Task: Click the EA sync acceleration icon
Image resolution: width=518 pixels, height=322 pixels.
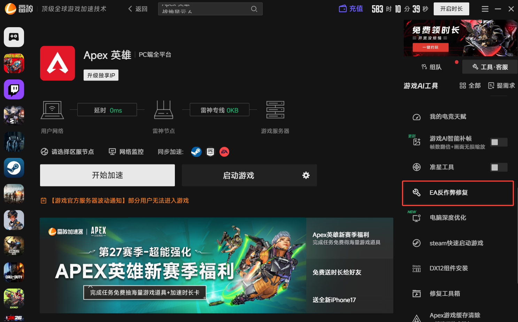Action: pos(224,152)
